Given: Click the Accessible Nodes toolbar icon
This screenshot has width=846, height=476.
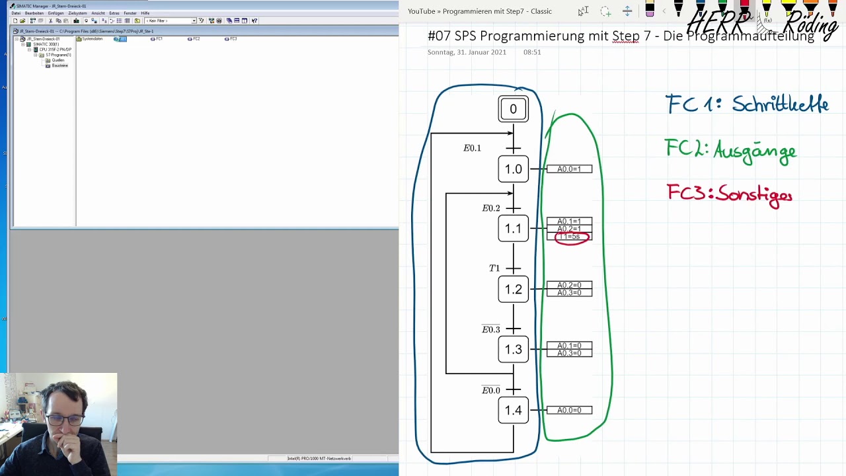Looking at the screenshot, I should coord(32,20).
